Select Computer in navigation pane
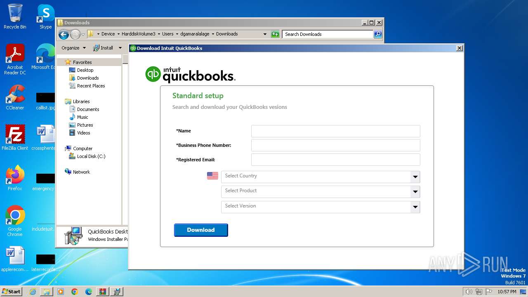 pyautogui.click(x=82, y=148)
